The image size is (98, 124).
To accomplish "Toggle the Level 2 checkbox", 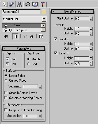I will click(x=55, y=39).
